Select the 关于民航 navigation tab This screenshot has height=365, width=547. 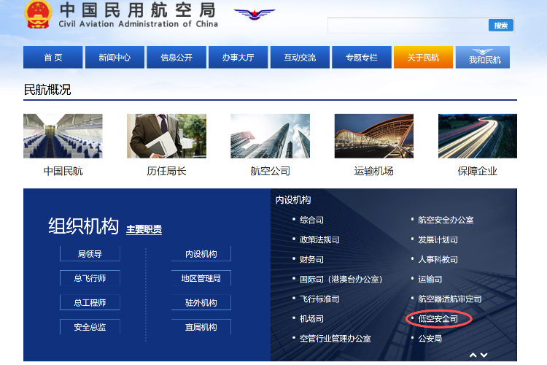click(x=423, y=57)
